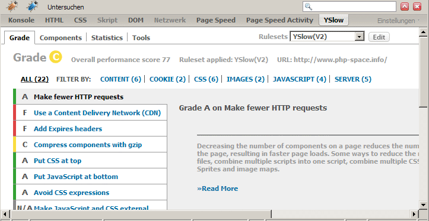Viewport: 429px width, 221px height.
Task: Filter by SERVER (5)
Action: click(x=353, y=79)
